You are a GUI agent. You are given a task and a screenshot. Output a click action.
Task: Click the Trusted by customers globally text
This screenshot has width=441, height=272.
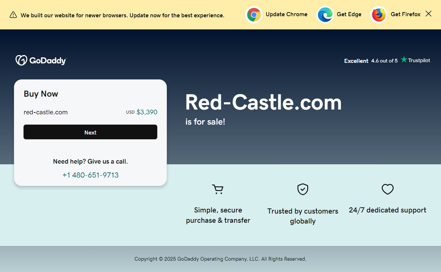tap(303, 216)
